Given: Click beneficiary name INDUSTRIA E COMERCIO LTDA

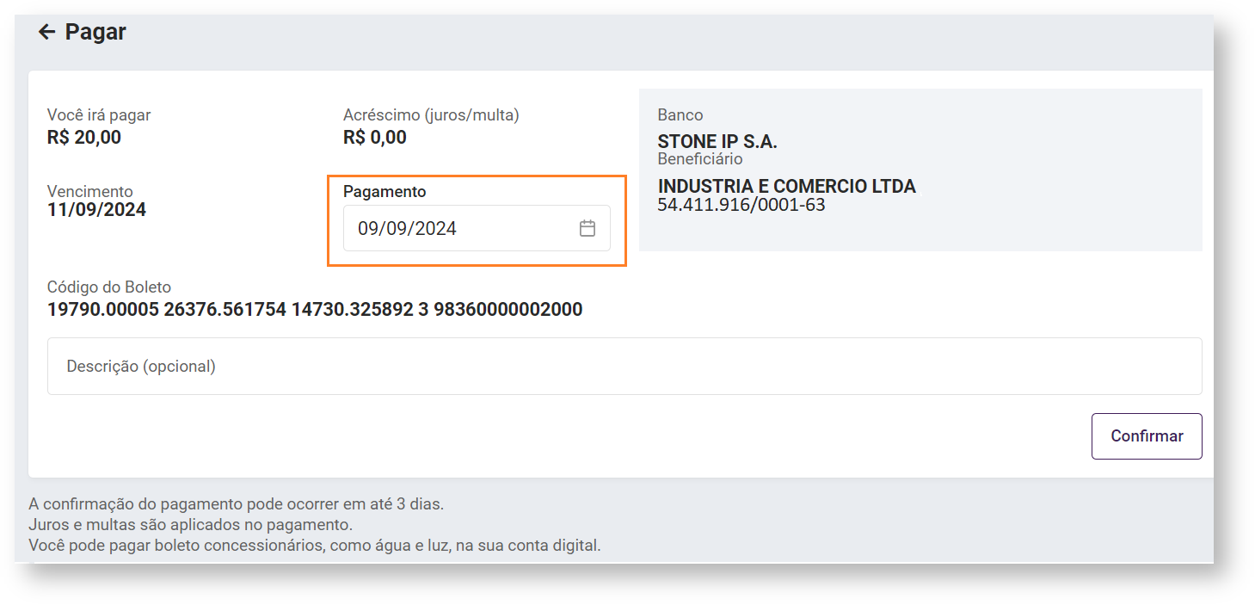Looking at the screenshot, I should pyautogui.click(x=786, y=186).
